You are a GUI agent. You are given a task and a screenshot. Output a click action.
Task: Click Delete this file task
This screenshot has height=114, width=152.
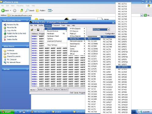tap(12, 39)
